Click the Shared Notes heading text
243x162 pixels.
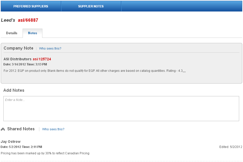(21, 129)
